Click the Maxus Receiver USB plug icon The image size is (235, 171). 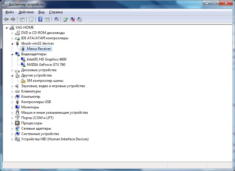[23, 49]
